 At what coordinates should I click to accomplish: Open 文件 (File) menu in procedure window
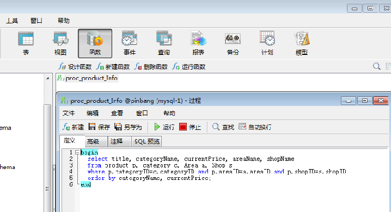pyautogui.click(x=69, y=113)
